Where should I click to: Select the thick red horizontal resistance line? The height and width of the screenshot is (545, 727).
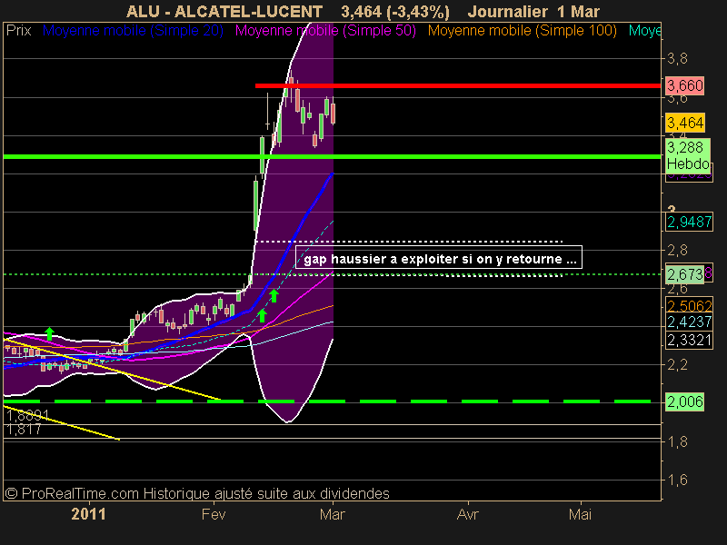pos(458,85)
